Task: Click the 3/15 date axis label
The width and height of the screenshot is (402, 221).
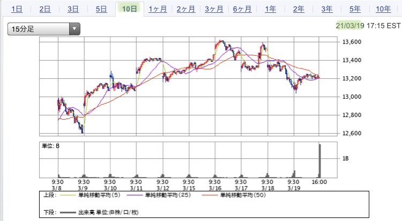Action: 189,188
